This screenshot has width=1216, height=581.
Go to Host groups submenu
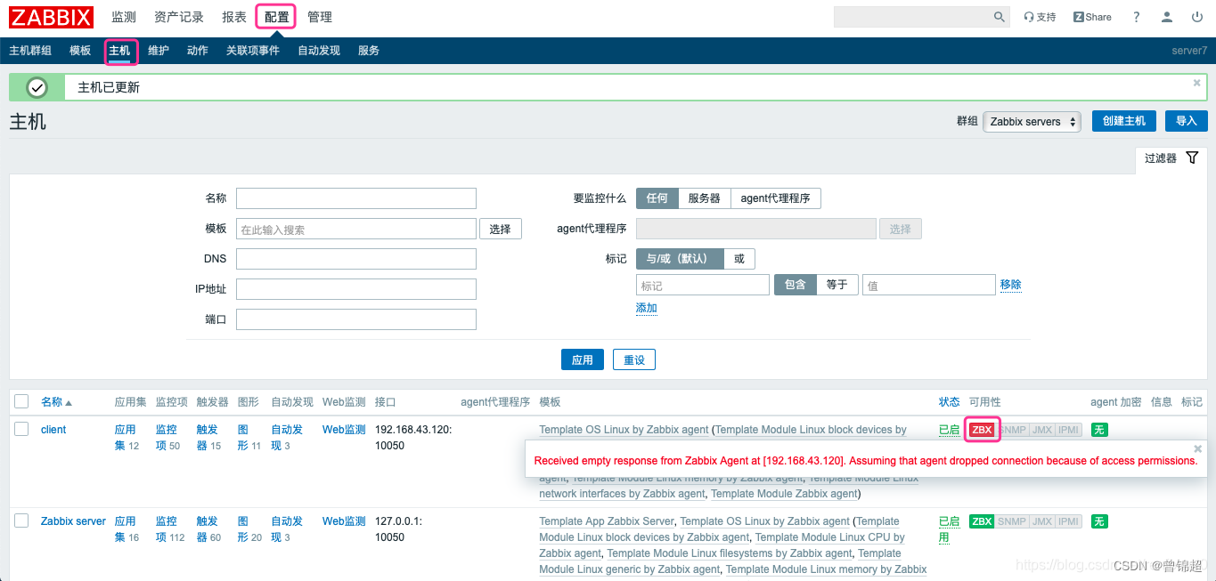click(30, 51)
